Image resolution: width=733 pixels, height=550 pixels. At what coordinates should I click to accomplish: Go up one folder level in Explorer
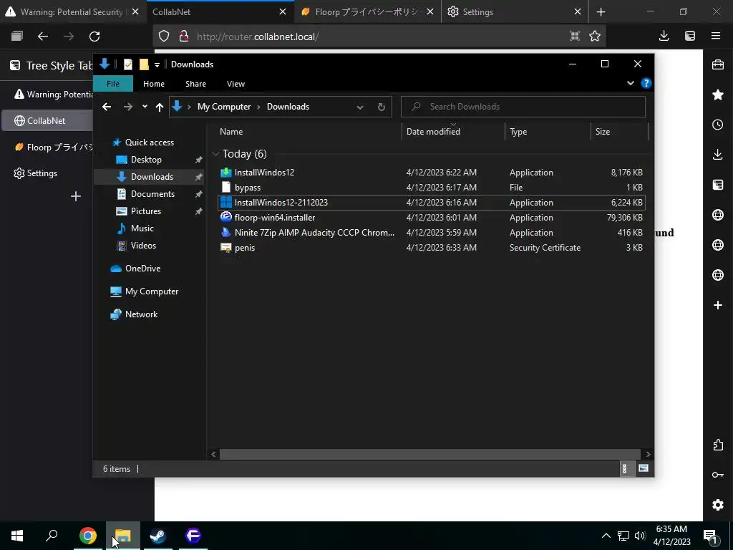tap(160, 107)
